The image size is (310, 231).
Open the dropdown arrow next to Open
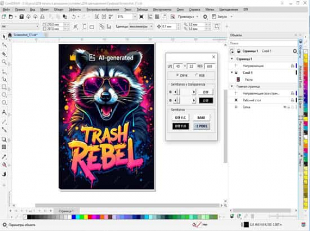[x=16, y=17]
